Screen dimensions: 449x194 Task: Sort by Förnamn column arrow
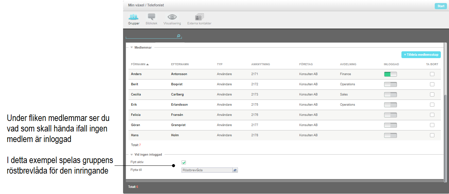pos(148,64)
